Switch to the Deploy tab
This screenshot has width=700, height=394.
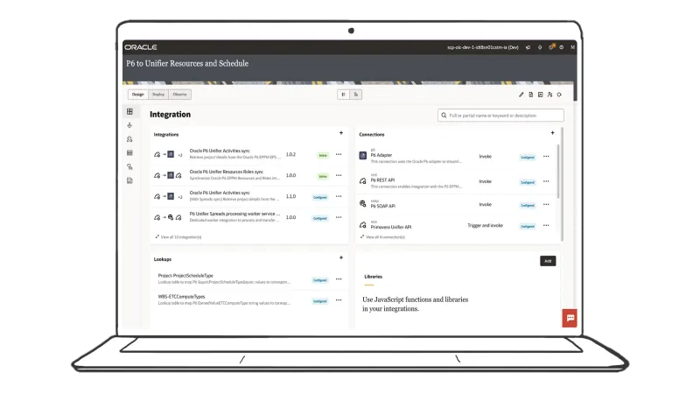click(x=158, y=95)
